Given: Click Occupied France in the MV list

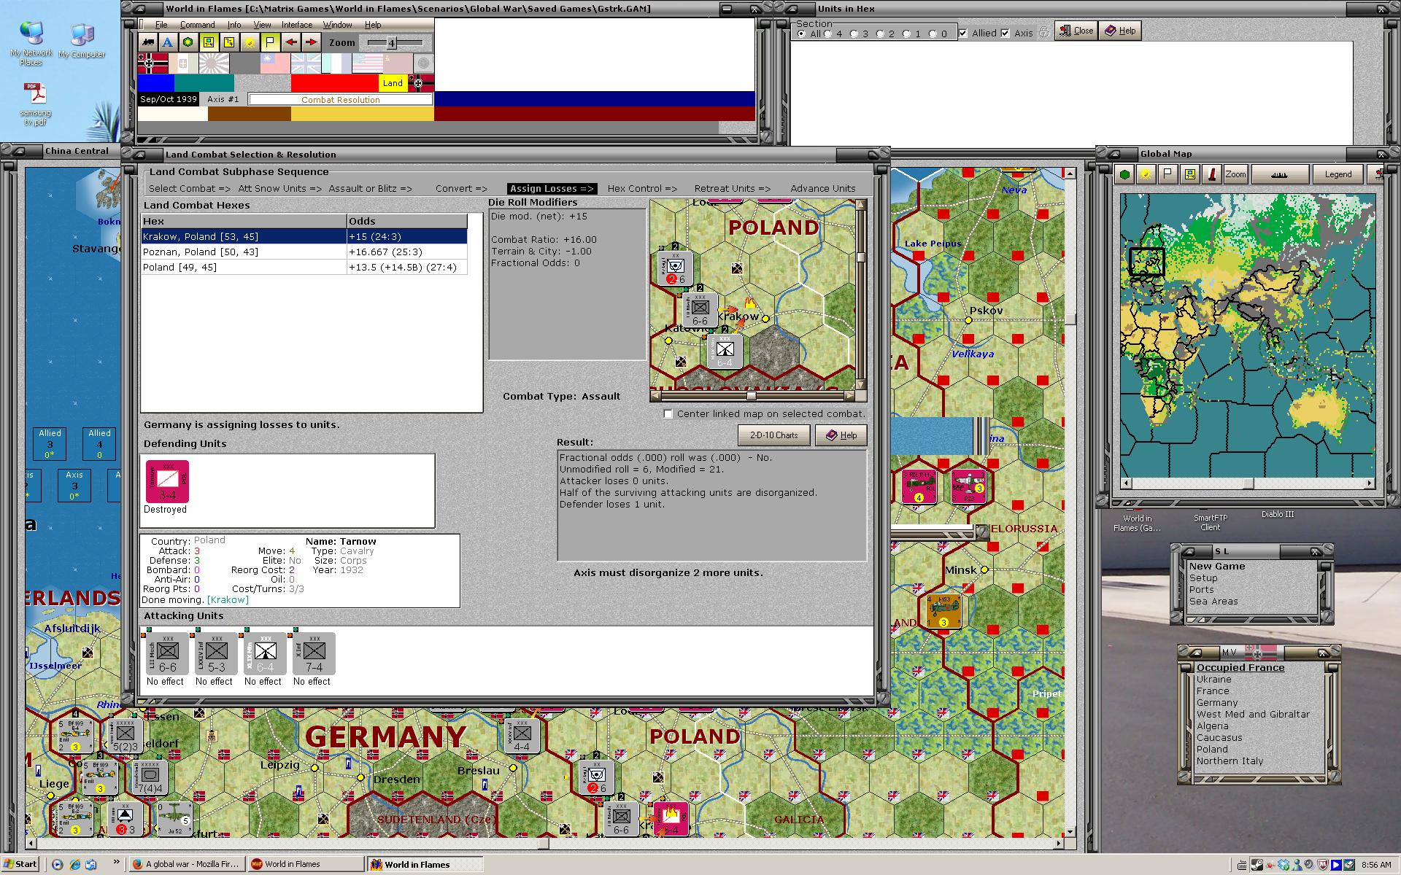Looking at the screenshot, I should (1240, 667).
